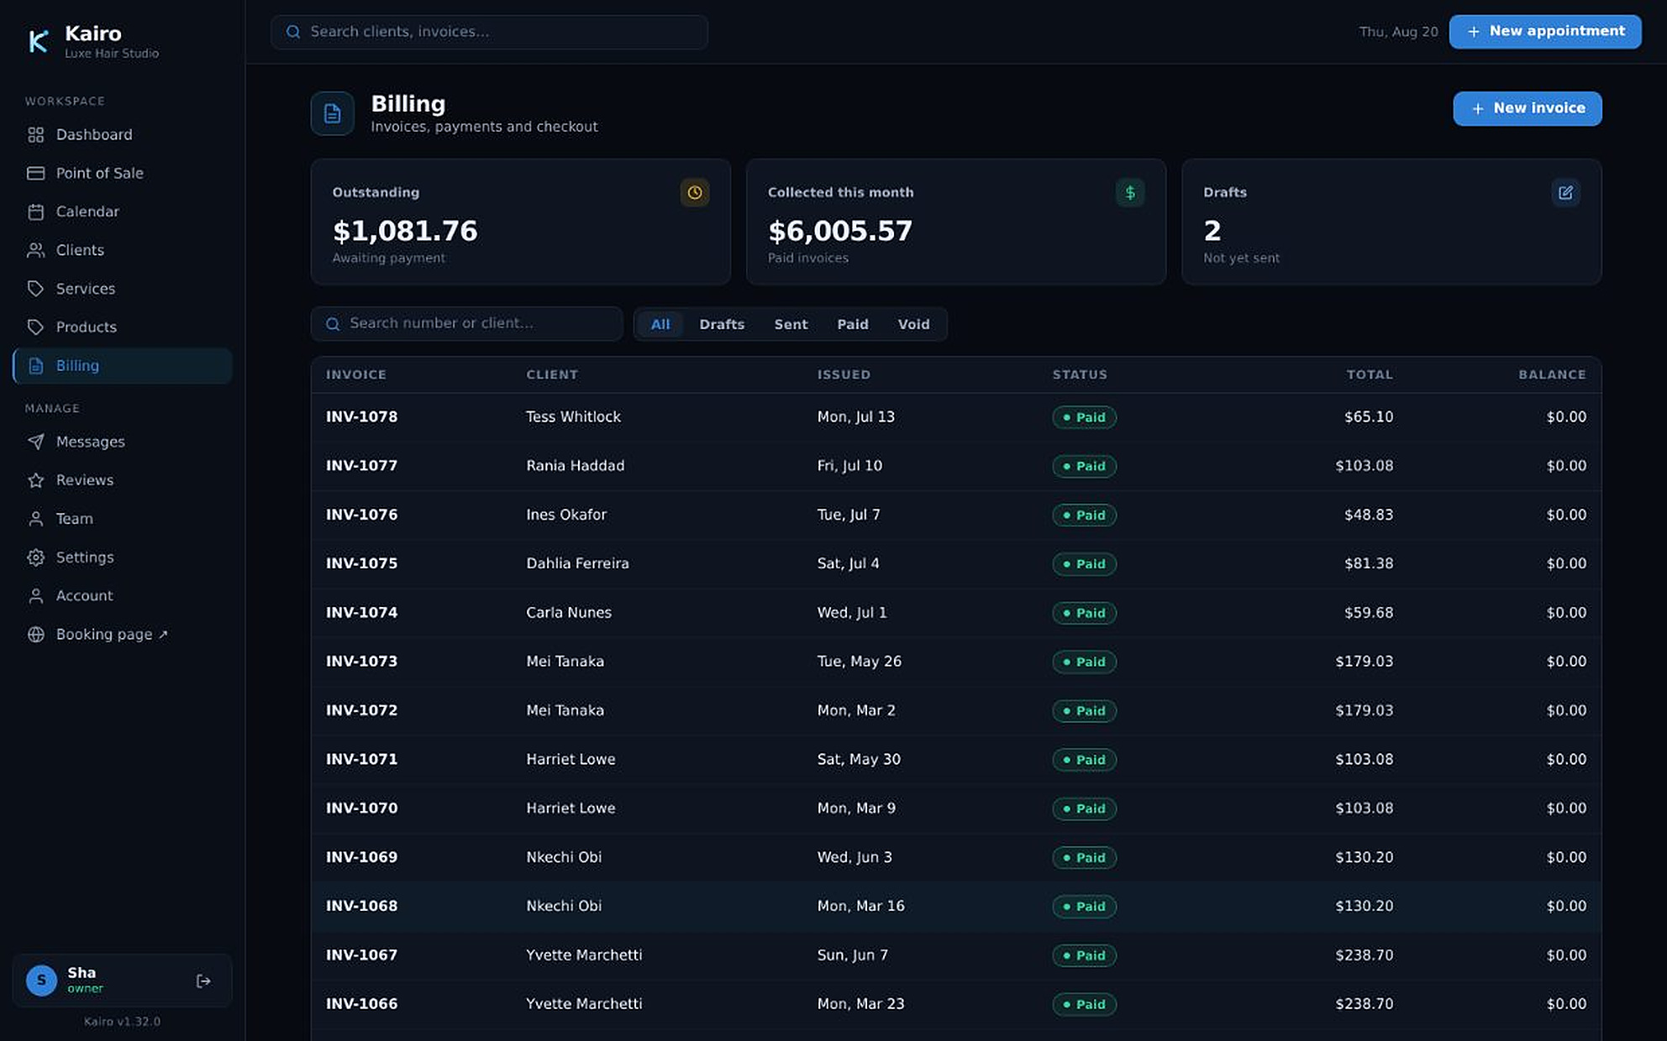Select client Rania Haddad in table
1667x1041 pixels.
[x=575, y=466]
